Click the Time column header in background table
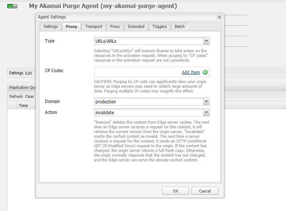This screenshot has height=211, width=286. click(23, 105)
